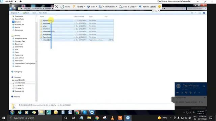
Task: Open Network in the navigation pane
Action: pos(17,97)
